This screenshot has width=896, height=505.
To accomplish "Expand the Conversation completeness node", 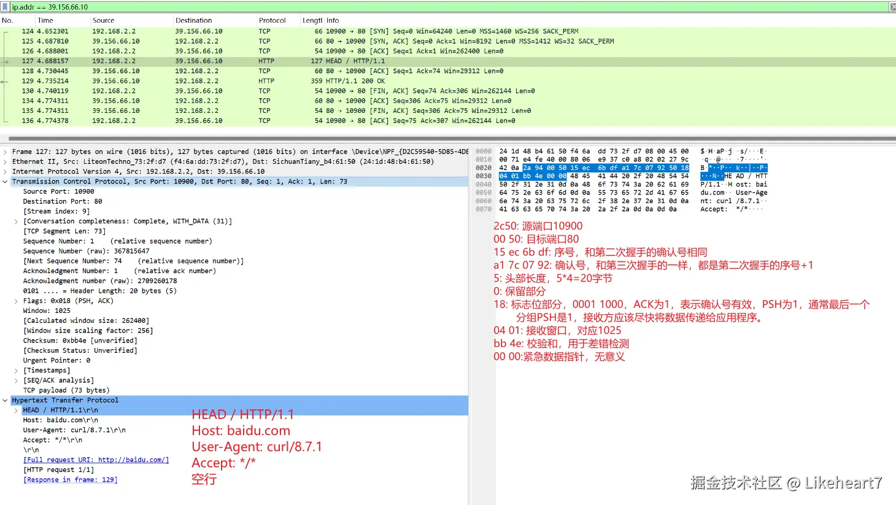I will (16, 222).
